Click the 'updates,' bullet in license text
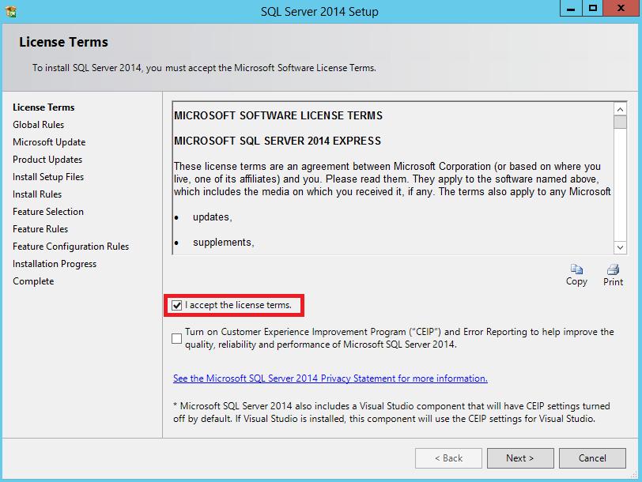This screenshot has width=642, height=482. point(213,217)
